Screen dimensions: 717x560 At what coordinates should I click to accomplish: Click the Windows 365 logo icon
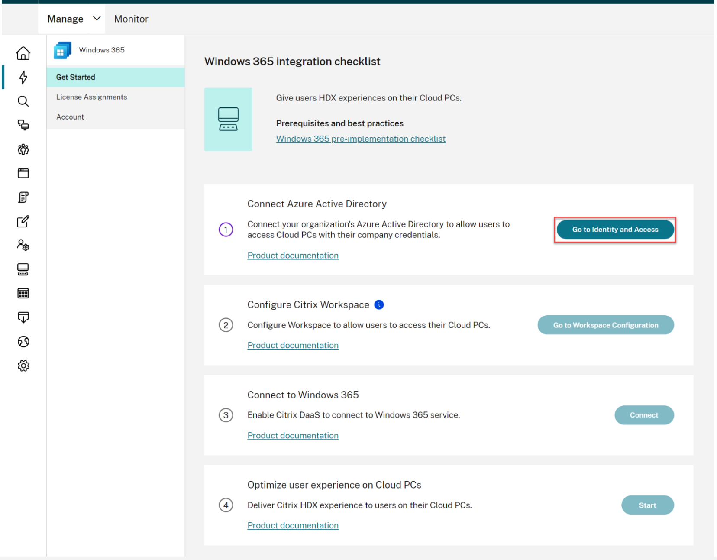coord(62,51)
